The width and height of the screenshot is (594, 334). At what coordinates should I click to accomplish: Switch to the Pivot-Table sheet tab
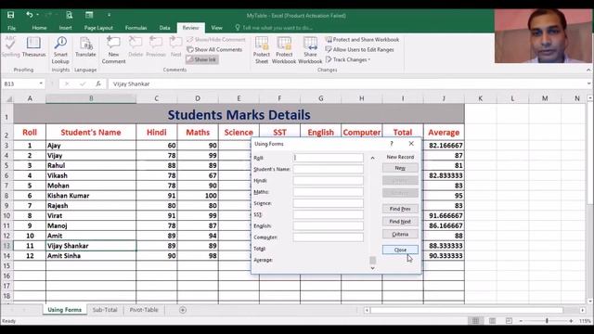[x=144, y=310]
